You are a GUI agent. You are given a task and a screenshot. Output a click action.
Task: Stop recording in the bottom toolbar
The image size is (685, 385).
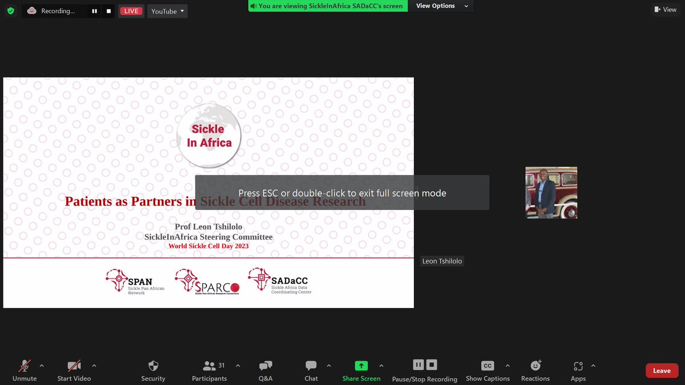tap(432, 364)
